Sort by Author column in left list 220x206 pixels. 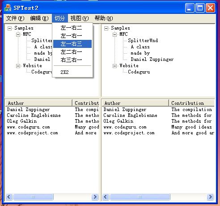click(39, 103)
